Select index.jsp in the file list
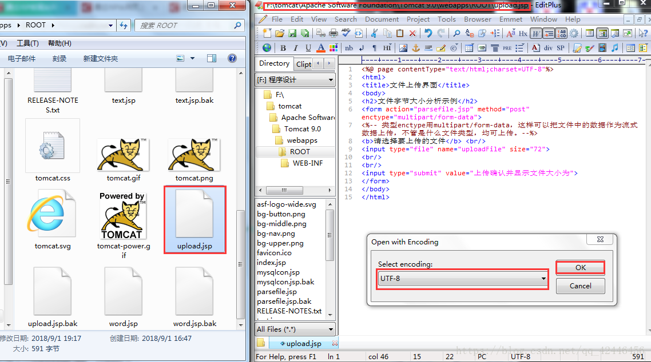Screen dimensions: 651x362 click(272, 262)
